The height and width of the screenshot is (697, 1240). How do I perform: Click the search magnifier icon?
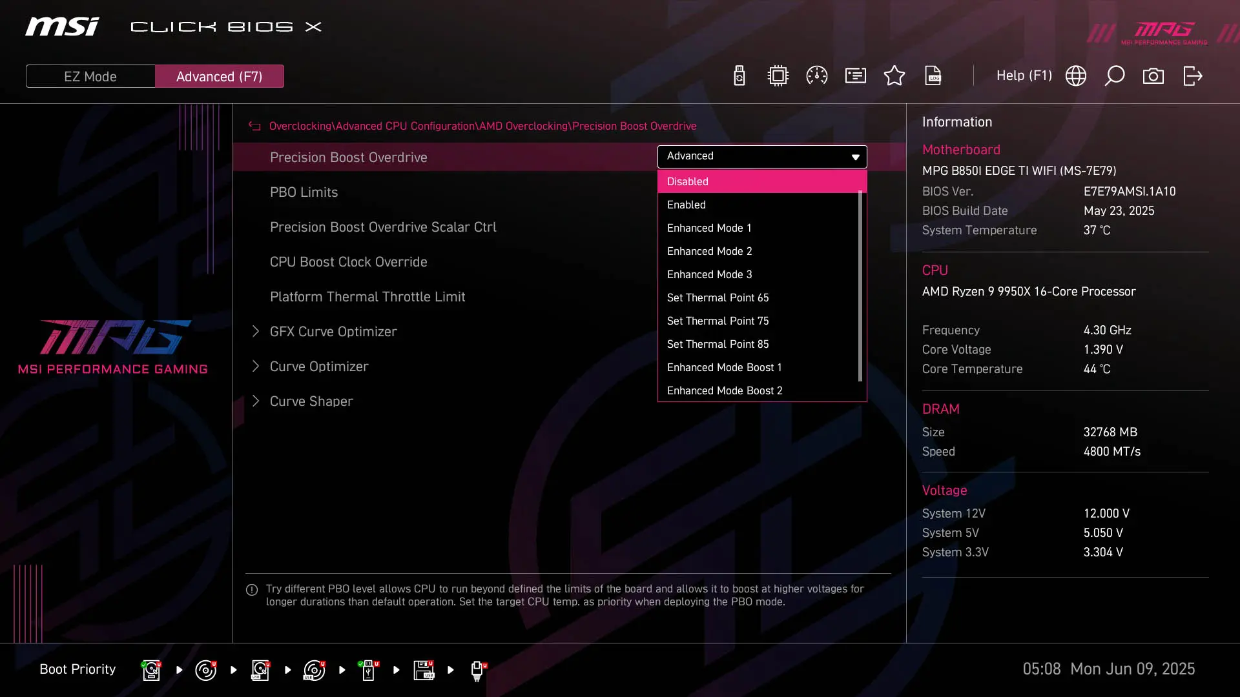click(1115, 76)
